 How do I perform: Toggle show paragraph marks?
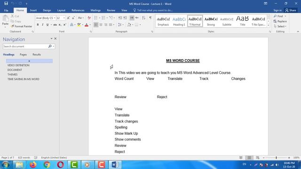(150, 18)
